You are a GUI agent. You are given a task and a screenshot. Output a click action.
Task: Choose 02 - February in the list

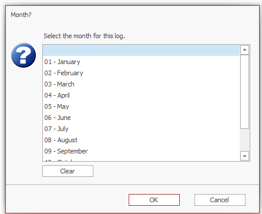click(141, 73)
